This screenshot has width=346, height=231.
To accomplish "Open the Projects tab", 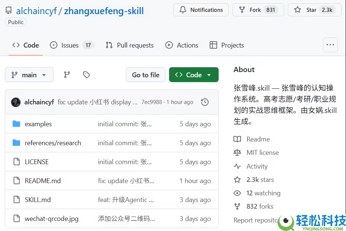I will (226, 45).
